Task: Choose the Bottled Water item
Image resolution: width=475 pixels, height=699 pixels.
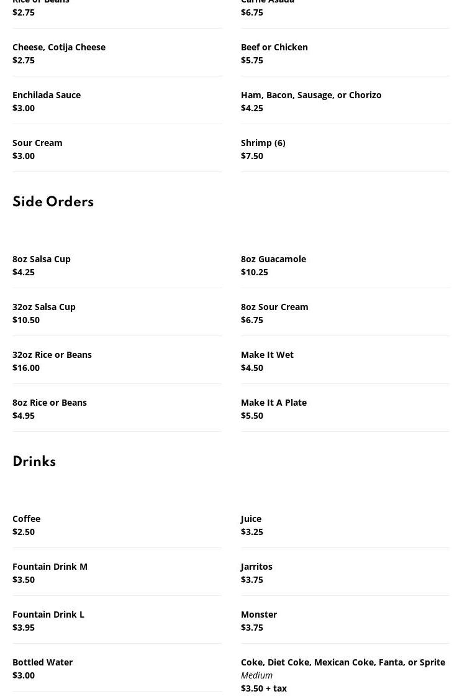Action: click(42, 662)
